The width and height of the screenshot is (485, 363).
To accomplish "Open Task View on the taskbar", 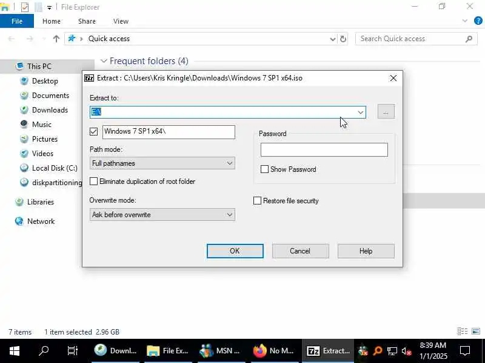I will tap(72, 351).
